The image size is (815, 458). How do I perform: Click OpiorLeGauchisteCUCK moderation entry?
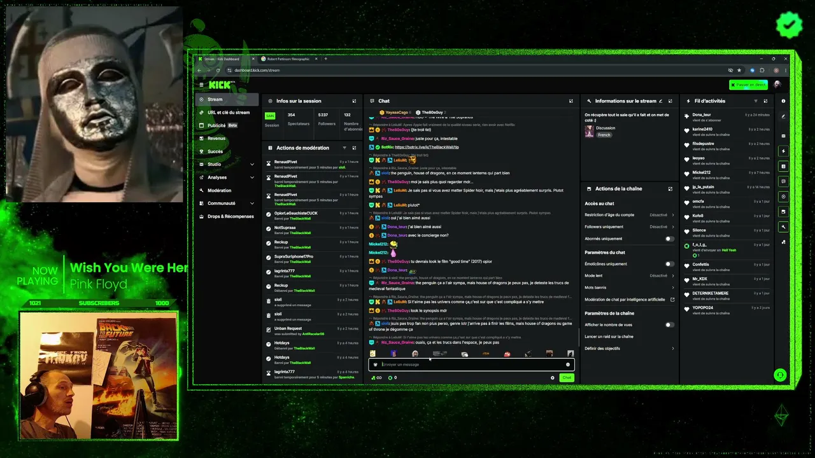[313, 216]
